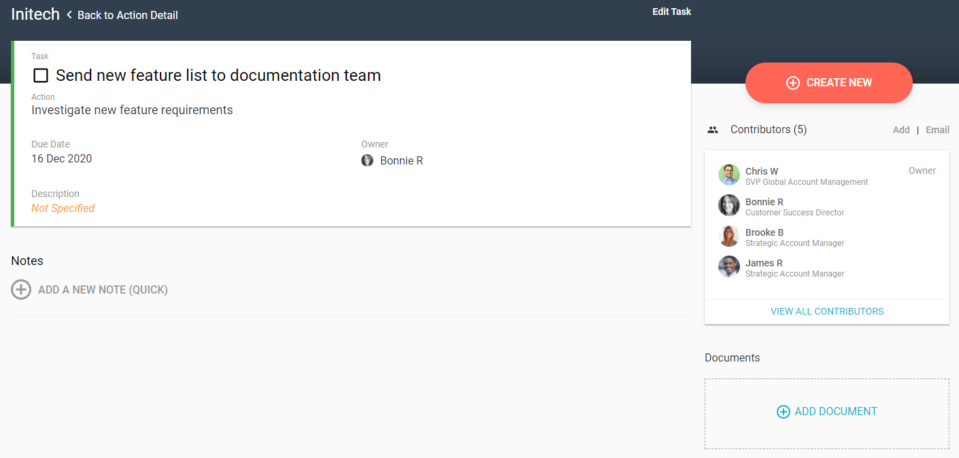Viewport: 959px width, 458px height.
Task: Click the plus circle icon for new note
Action: [21, 289]
